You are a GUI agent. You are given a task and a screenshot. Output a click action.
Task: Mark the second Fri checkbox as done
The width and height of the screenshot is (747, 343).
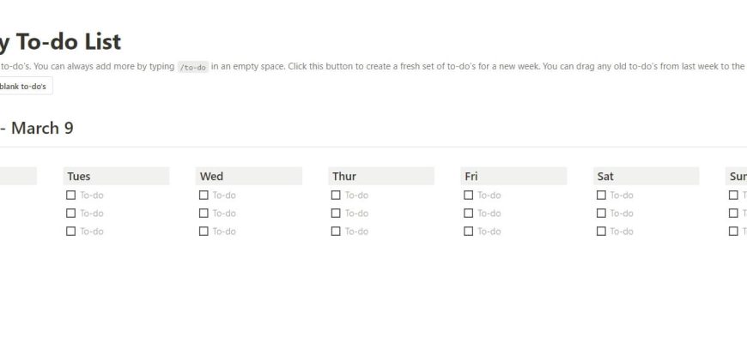pos(468,213)
